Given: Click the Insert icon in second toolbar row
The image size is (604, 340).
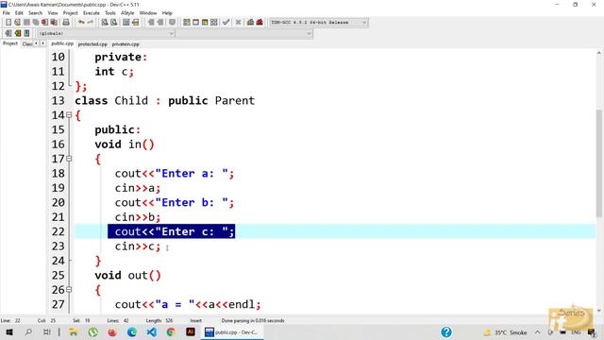Looking at the screenshot, I should click(x=8, y=33).
